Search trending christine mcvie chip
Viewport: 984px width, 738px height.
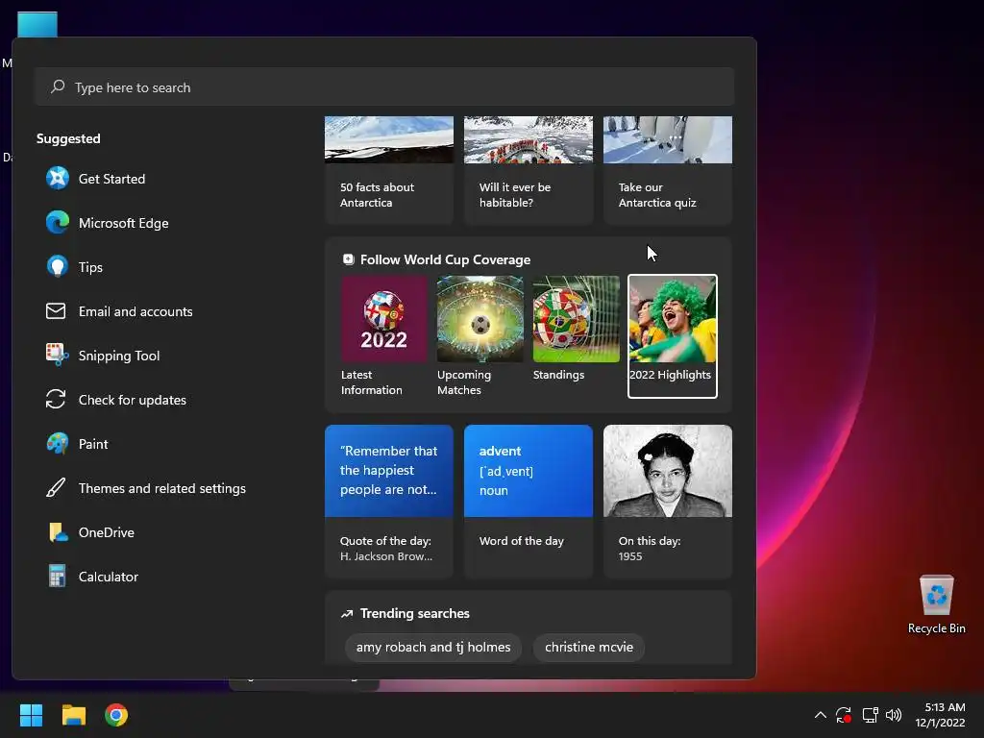click(589, 647)
